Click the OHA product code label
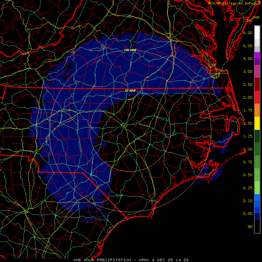Image resolution: width=262 pixels, height=262 pixels. pyautogui.click(x=256, y=17)
